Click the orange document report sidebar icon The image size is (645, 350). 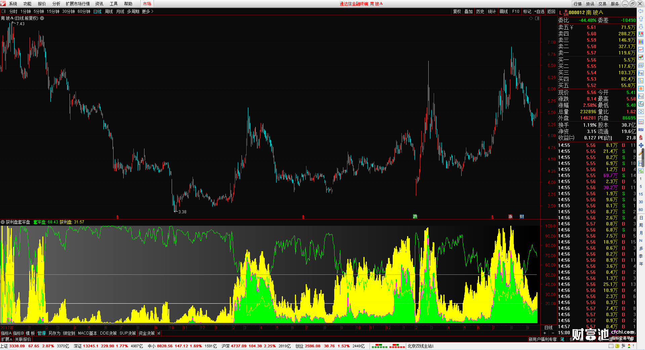click(641, 88)
